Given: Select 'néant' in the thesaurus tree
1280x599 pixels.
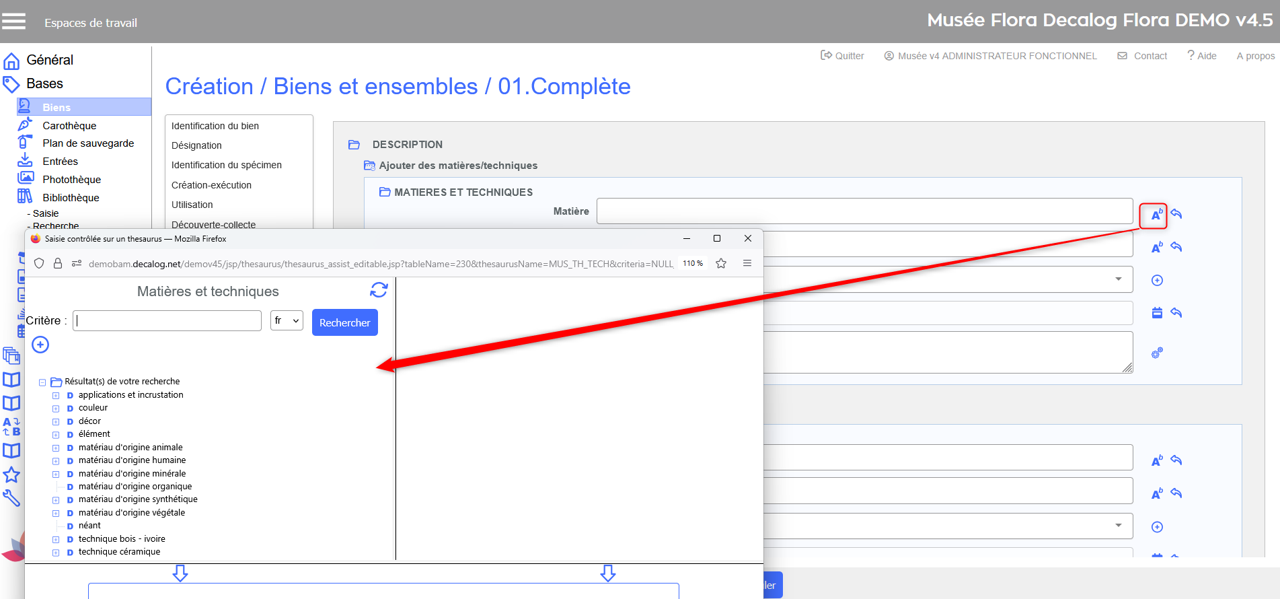Looking at the screenshot, I should pyautogui.click(x=89, y=526).
